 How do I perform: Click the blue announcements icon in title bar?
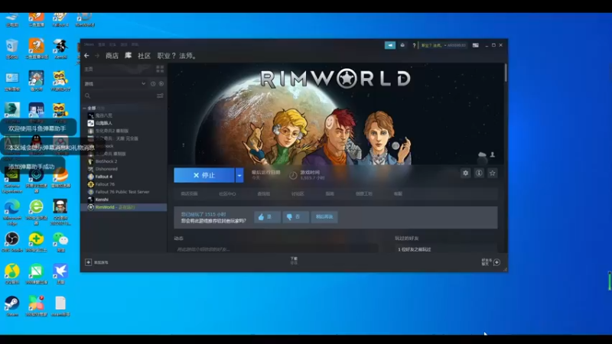[x=390, y=45]
